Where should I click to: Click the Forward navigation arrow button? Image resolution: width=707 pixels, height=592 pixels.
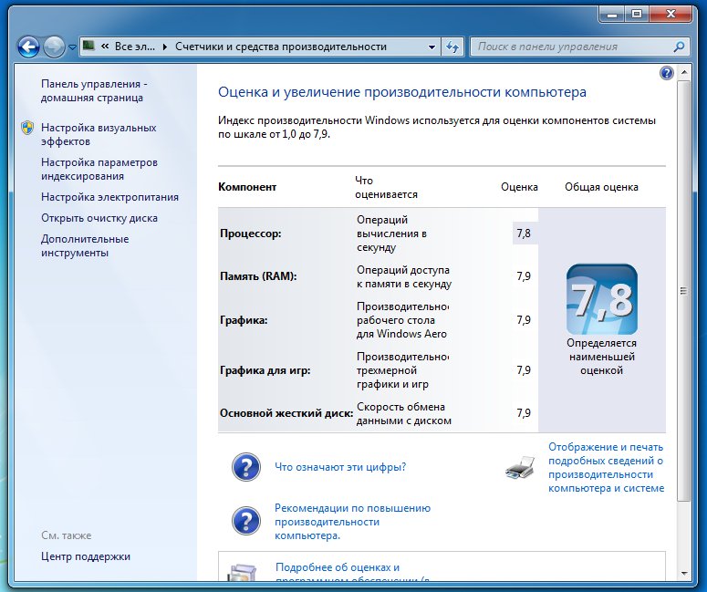point(54,47)
